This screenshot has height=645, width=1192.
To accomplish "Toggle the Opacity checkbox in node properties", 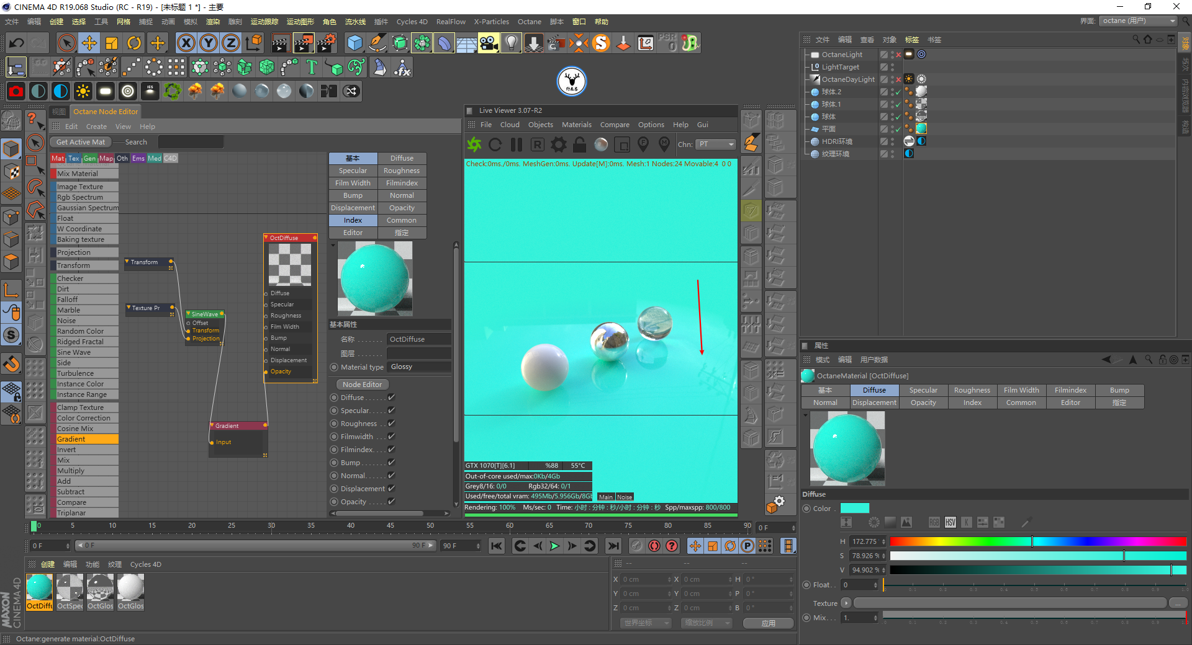I will tap(392, 502).
